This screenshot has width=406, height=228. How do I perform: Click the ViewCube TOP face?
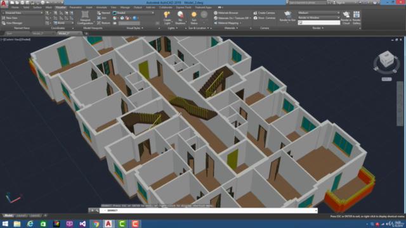tap(386, 56)
